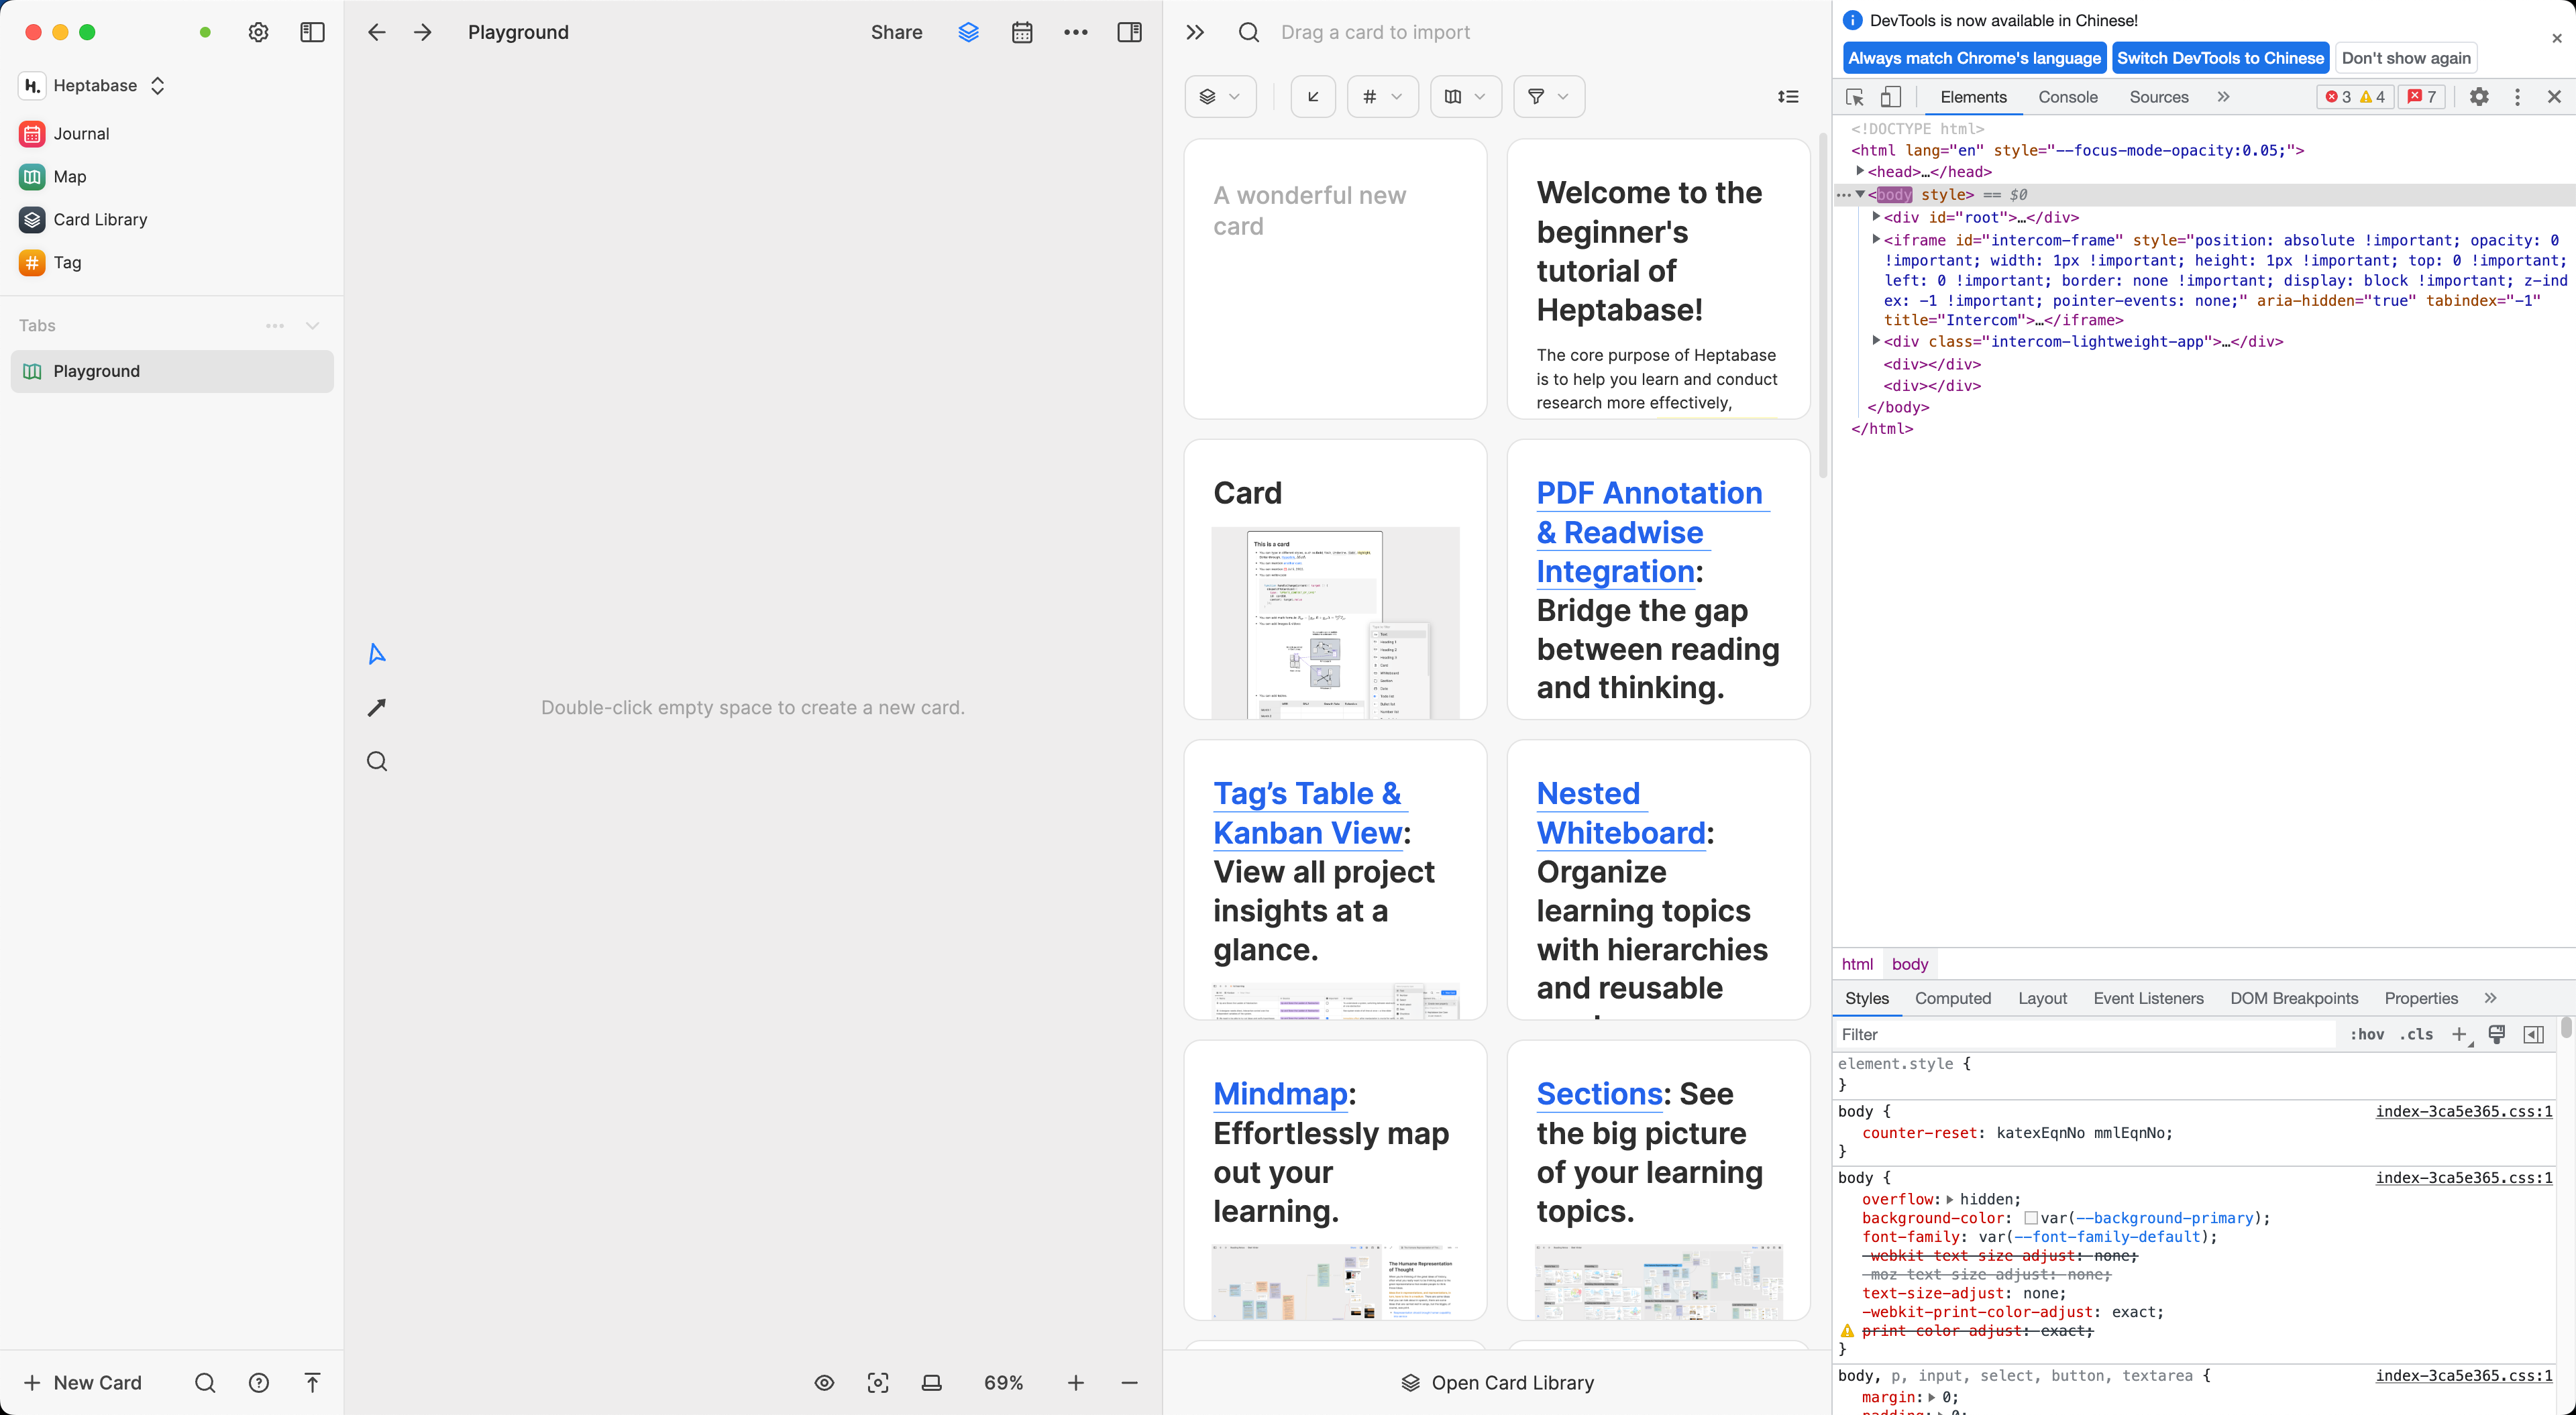Open whiteboard search tool
This screenshot has height=1415, width=2576.
pyautogui.click(x=377, y=761)
